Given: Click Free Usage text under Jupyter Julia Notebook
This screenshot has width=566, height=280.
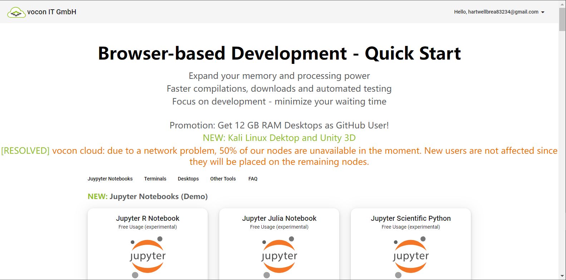Looking at the screenshot, I should [x=279, y=227].
